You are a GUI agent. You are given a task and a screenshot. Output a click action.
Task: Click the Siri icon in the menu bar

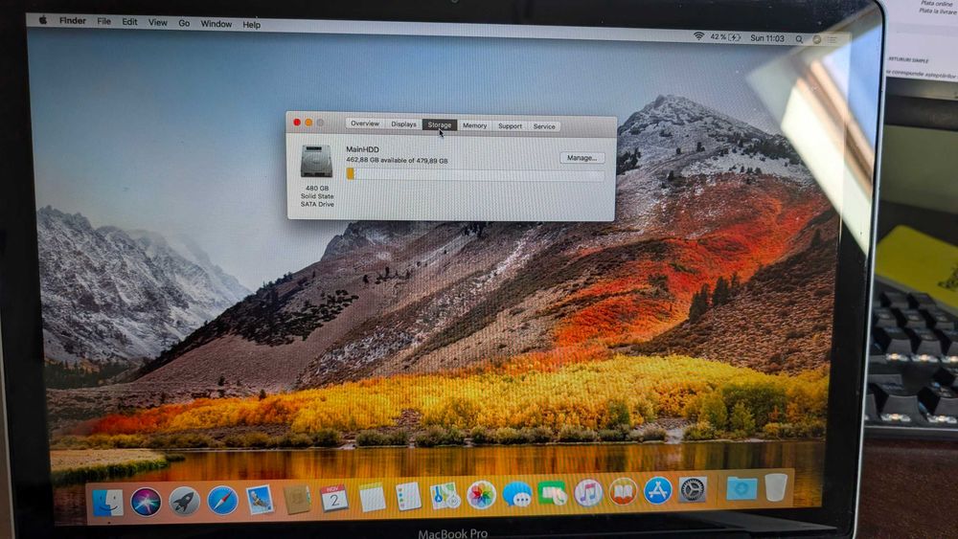point(817,39)
